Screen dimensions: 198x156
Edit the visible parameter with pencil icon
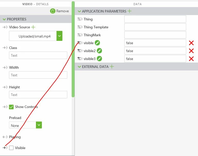pos(97,43)
